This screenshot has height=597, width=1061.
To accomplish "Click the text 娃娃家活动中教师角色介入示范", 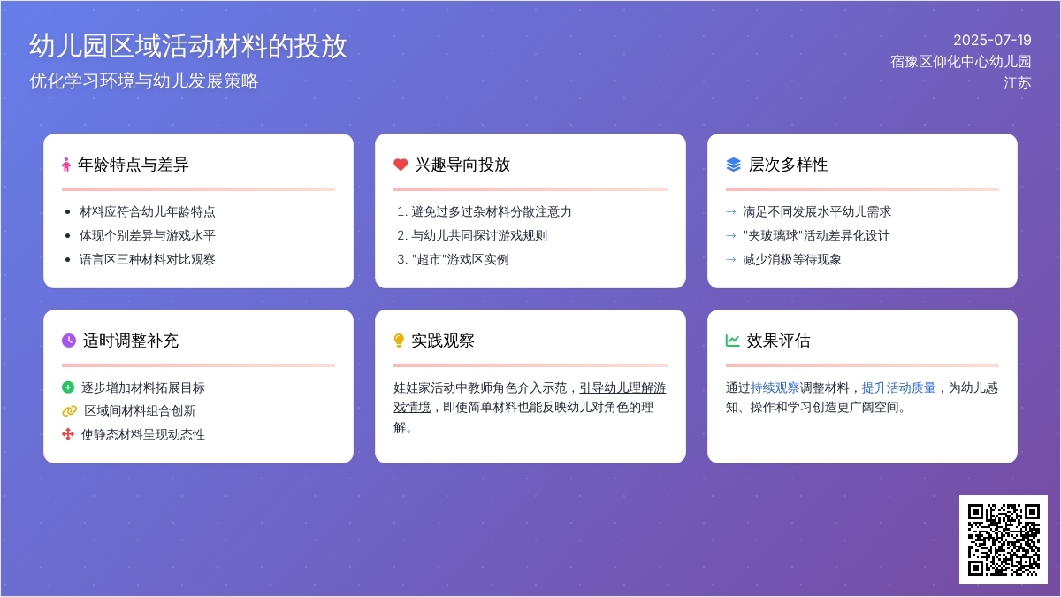I will coord(480,387).
